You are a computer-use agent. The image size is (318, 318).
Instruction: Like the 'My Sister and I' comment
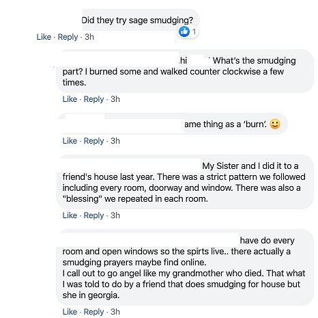(70, 215)
